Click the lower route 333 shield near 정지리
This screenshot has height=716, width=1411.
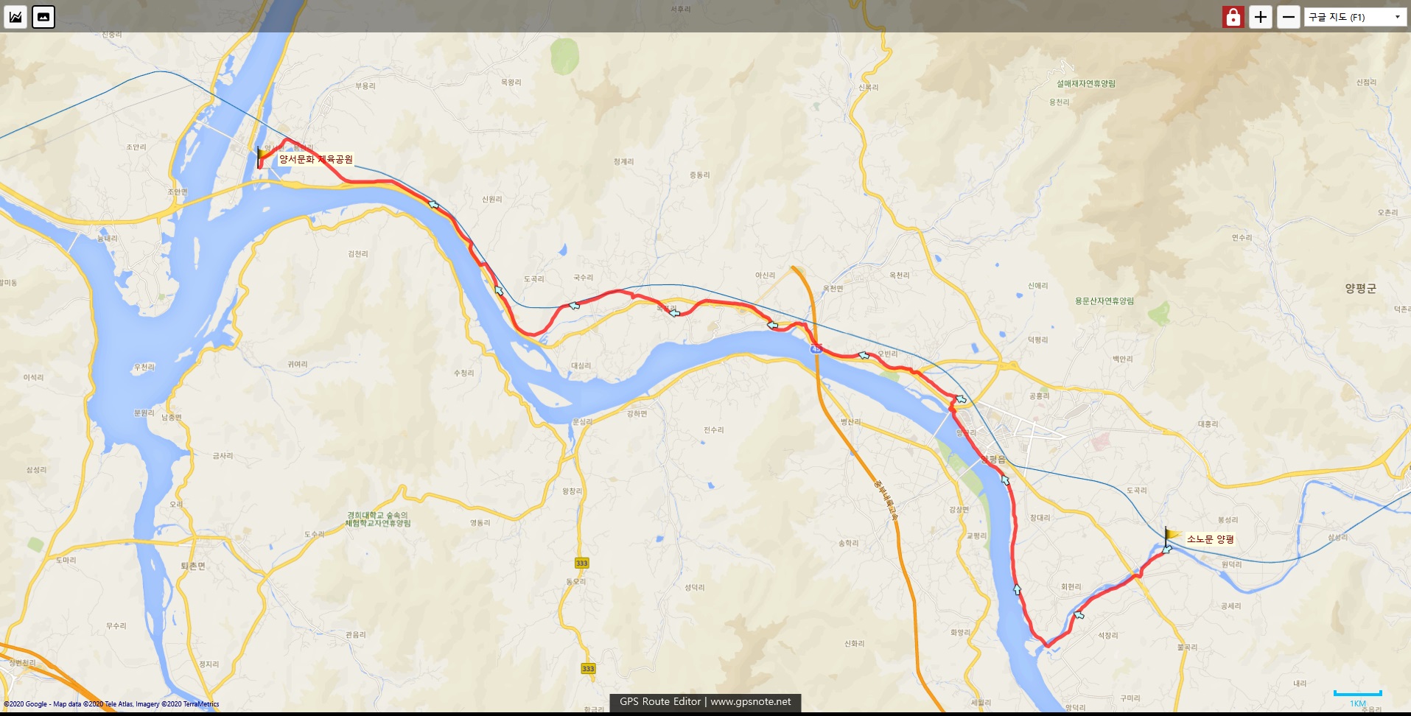tap(588, 669)
